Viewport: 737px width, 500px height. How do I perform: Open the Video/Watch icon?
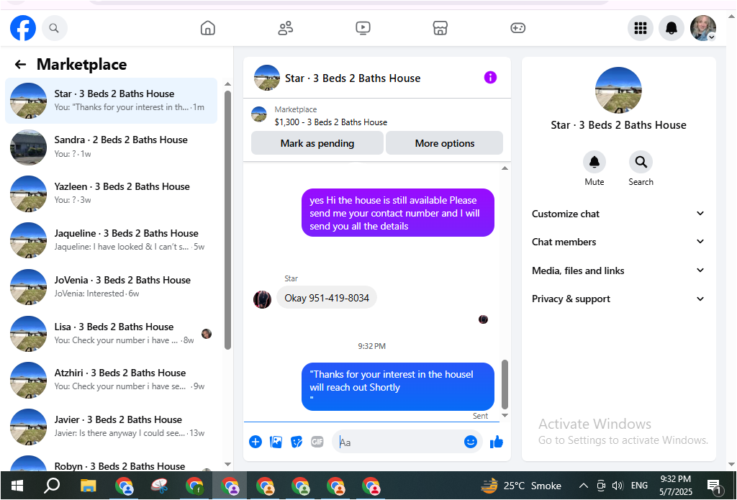(363, 28)
